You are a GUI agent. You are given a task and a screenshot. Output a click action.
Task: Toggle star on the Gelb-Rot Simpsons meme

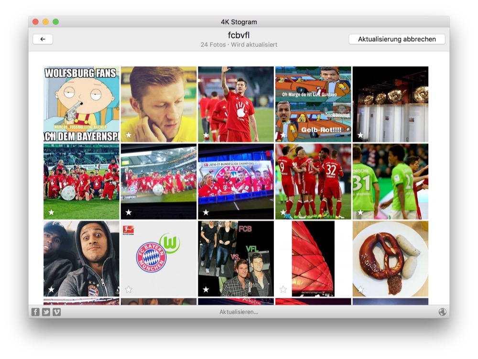(x=283, y=135)
